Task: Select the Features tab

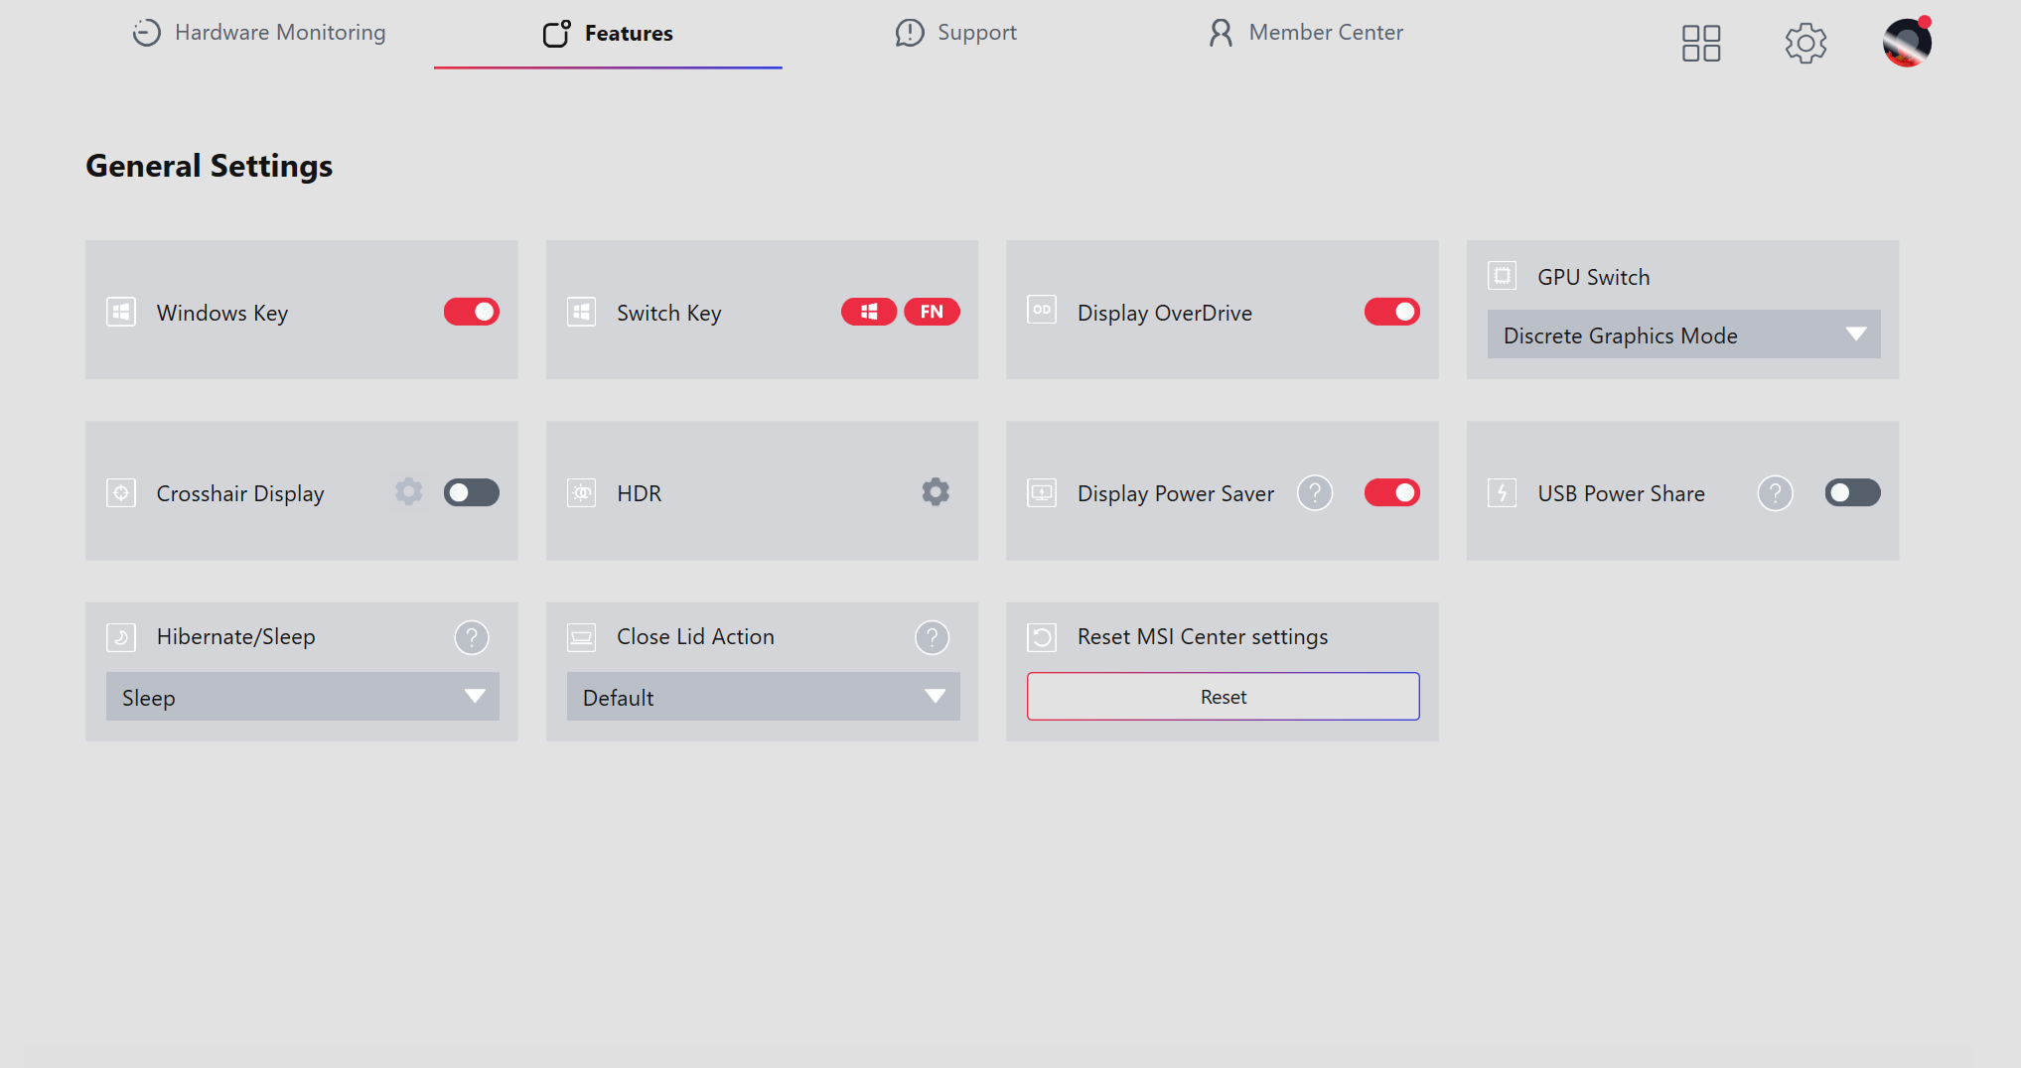Action: pyautogui.click(x=608, y=34)
